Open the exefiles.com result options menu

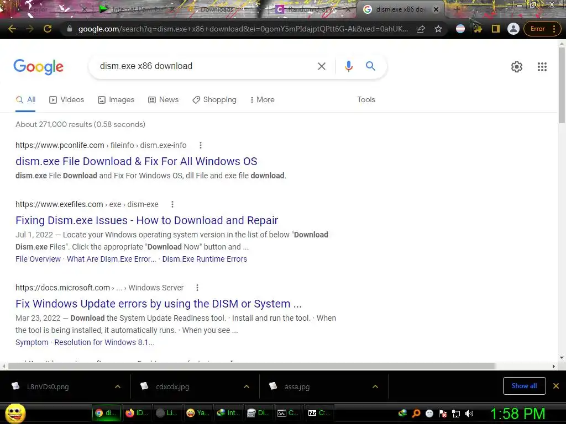point(172,204)
